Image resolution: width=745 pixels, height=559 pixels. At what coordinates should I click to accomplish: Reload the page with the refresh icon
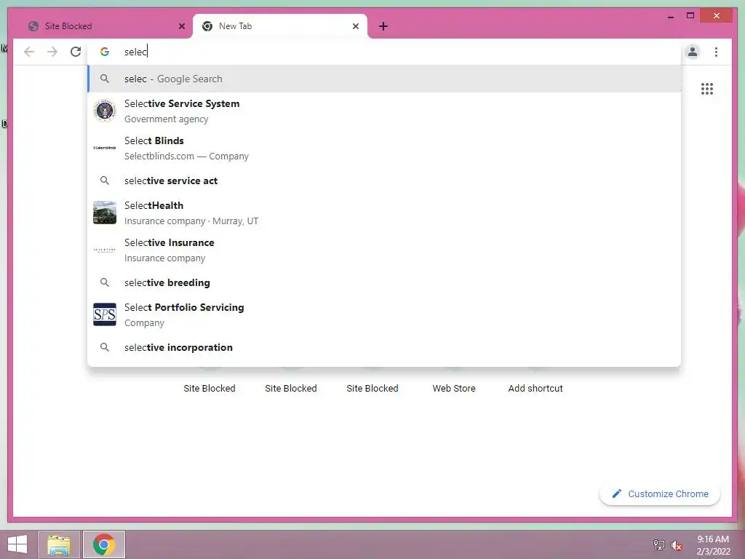click(76, 52)
